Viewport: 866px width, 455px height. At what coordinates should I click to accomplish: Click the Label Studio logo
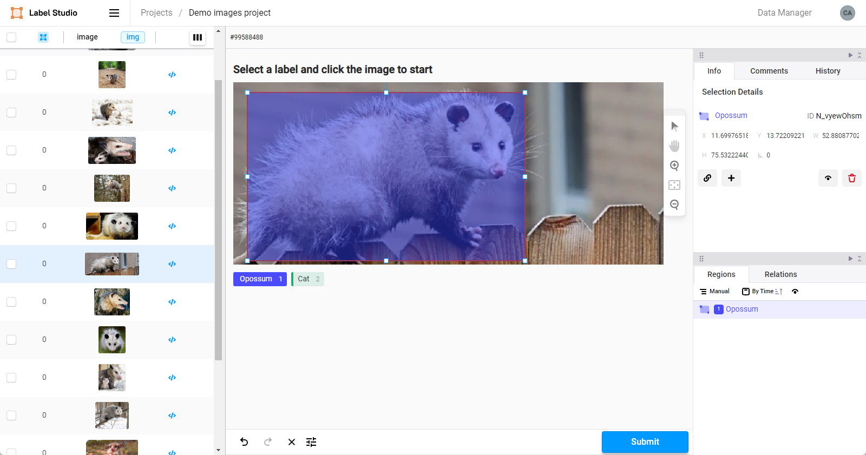tap(44, 13)
